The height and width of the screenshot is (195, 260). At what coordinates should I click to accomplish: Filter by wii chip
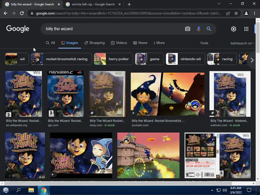click(x=17, y=59)
